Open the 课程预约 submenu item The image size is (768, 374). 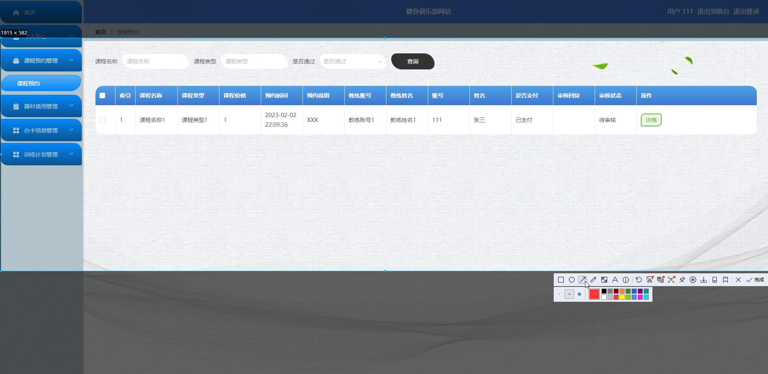[x=41, y=83]
